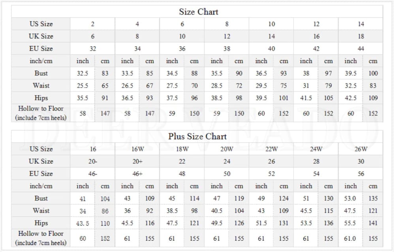Click UK Size 20+ cell
395x252 pixels.
(137, 161)
